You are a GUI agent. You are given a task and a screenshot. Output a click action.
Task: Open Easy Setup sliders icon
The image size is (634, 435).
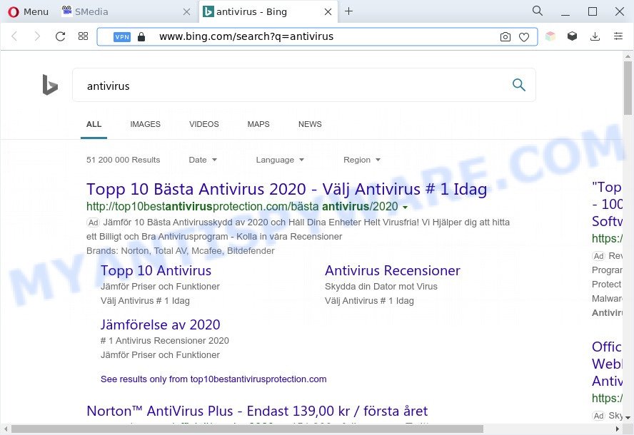618,36
